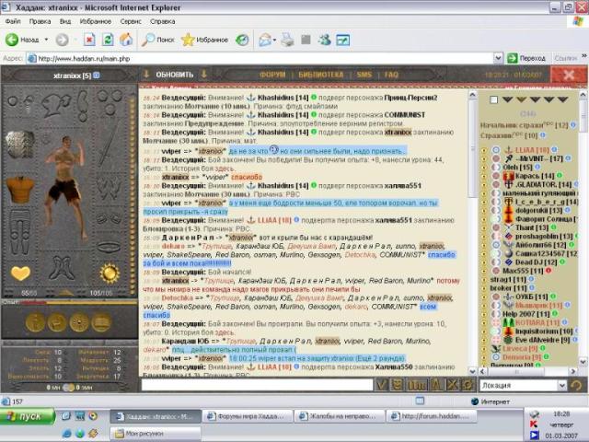Open the Сервис menu

131,19
